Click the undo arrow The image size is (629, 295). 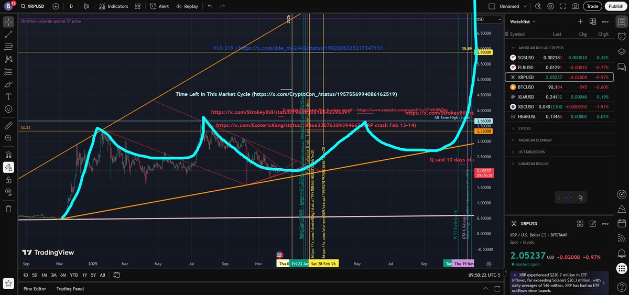click(x=210, y=6)
